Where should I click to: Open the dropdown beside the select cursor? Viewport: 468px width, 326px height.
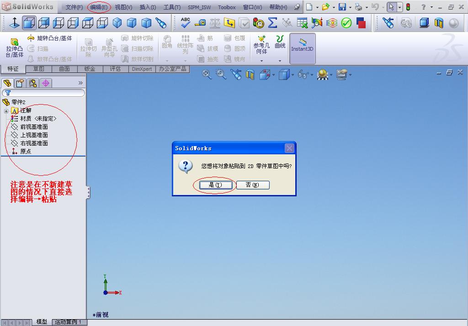point(399,7)
